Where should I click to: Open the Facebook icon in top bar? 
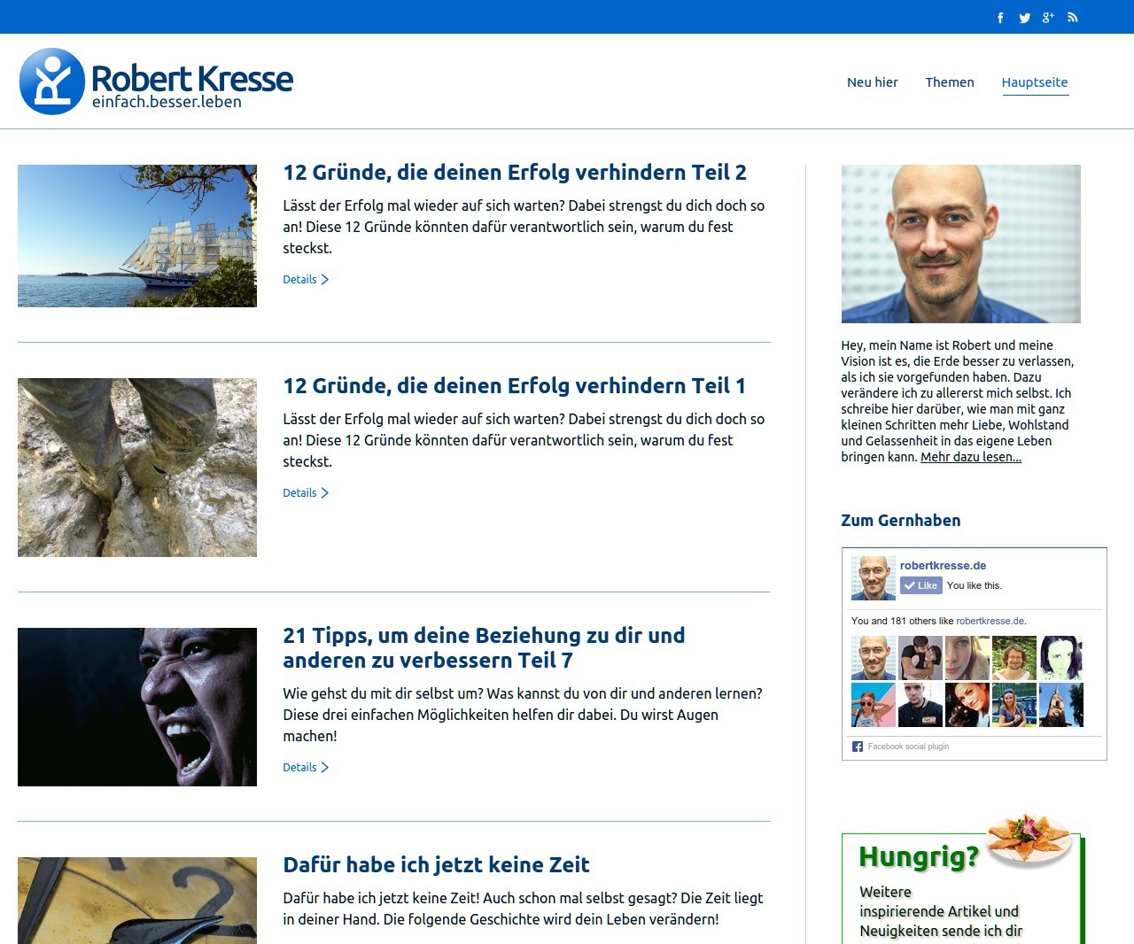pyautogui.click(x=1000, y=18)
